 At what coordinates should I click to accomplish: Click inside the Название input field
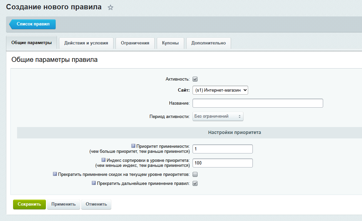[x=257, y=103]
